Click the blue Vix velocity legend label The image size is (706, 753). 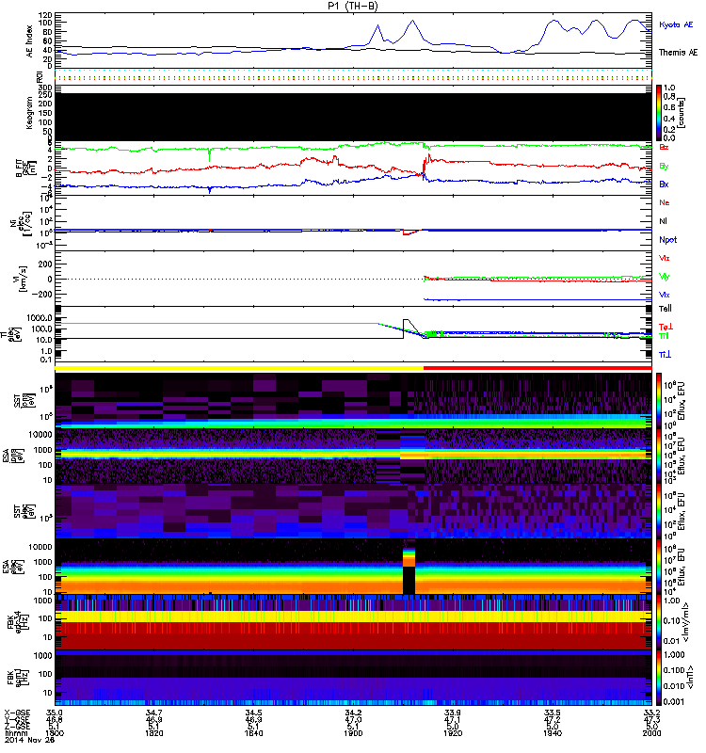click(665, 295)
